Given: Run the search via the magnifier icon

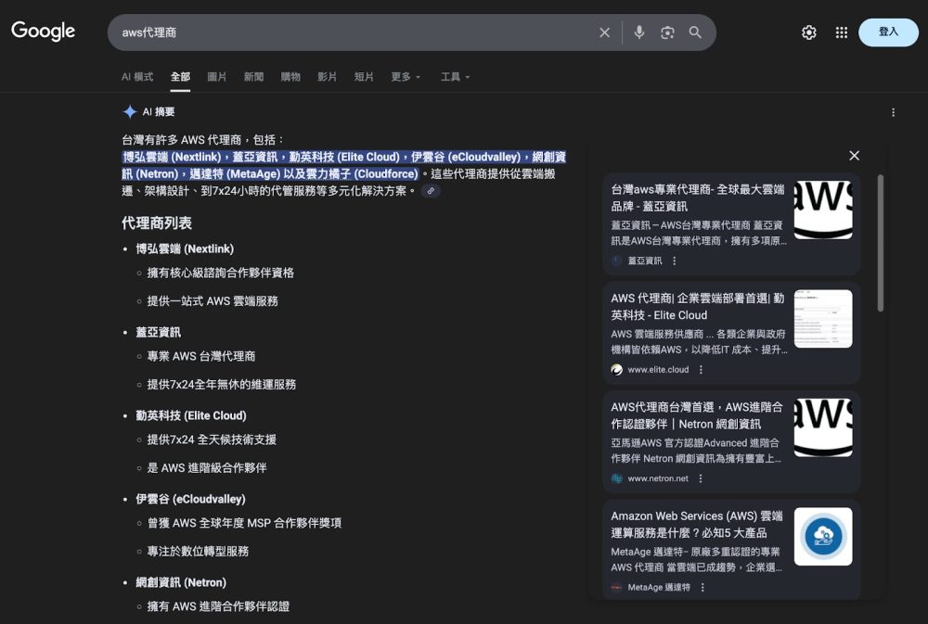Looking at the screenshot, I should [x=696, y=32].
